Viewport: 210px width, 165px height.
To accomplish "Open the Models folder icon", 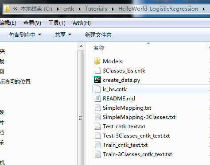I will tap(97, 61).
